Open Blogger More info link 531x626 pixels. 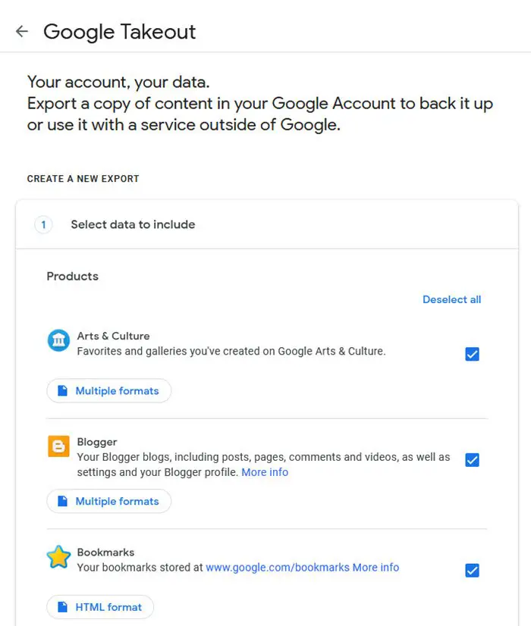265,472
